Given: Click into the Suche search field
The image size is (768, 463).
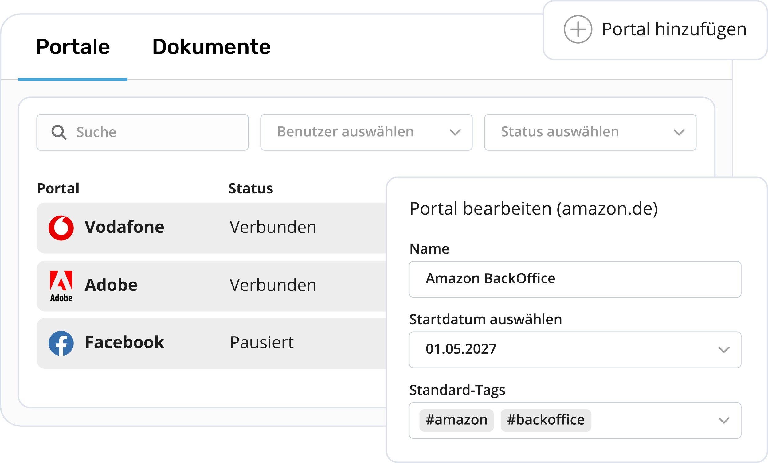Looking at the screenshot, I should pos(143,132).
